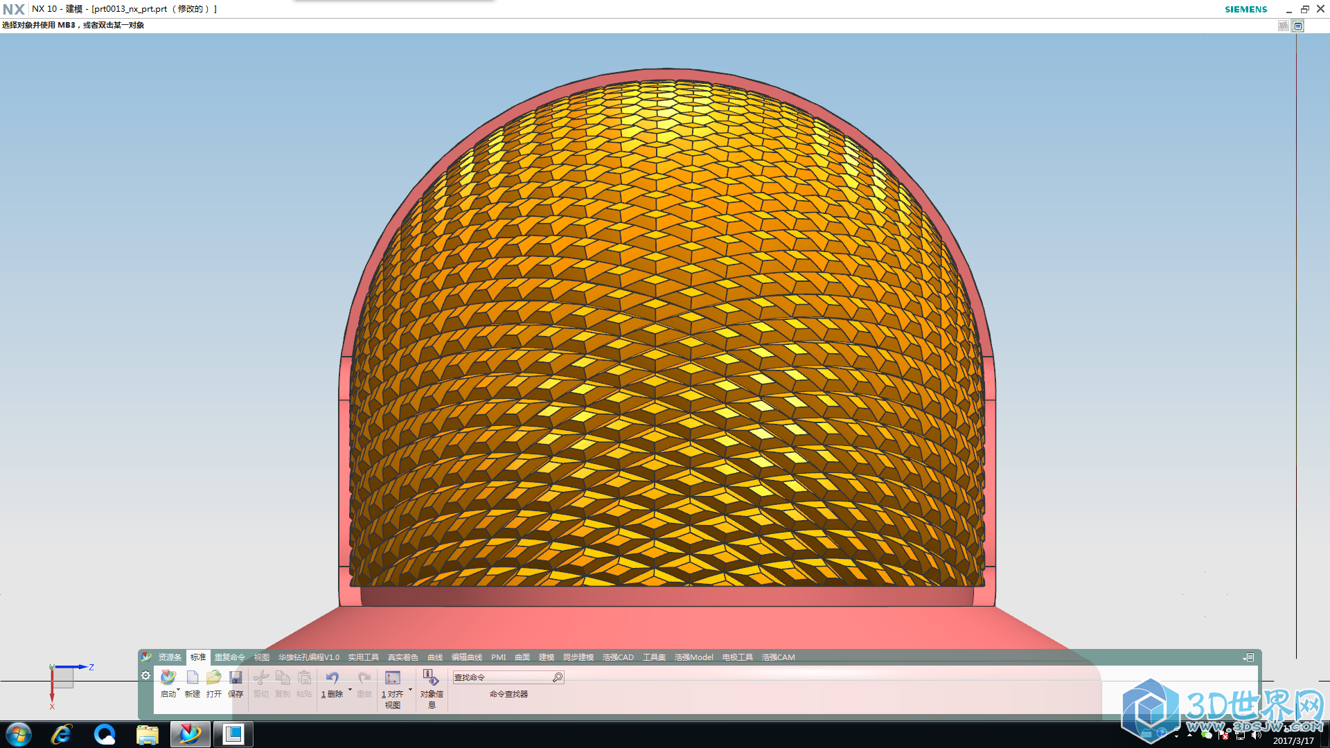Open the 电极工具 (Electrode Tools) tab
Screen dimensions: 1330x748
point(738,657)
